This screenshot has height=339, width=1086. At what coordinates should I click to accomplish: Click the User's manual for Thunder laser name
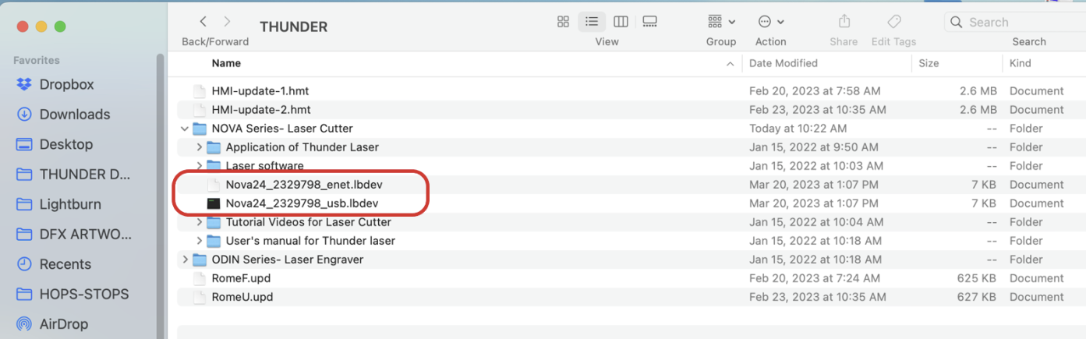pos(310,241)
